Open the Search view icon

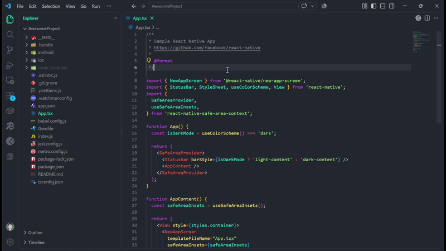[x=10, y=35]
